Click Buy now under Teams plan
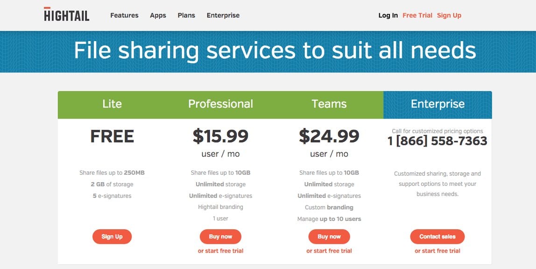This screenshot has width=536, height=269. pos(329,236)
